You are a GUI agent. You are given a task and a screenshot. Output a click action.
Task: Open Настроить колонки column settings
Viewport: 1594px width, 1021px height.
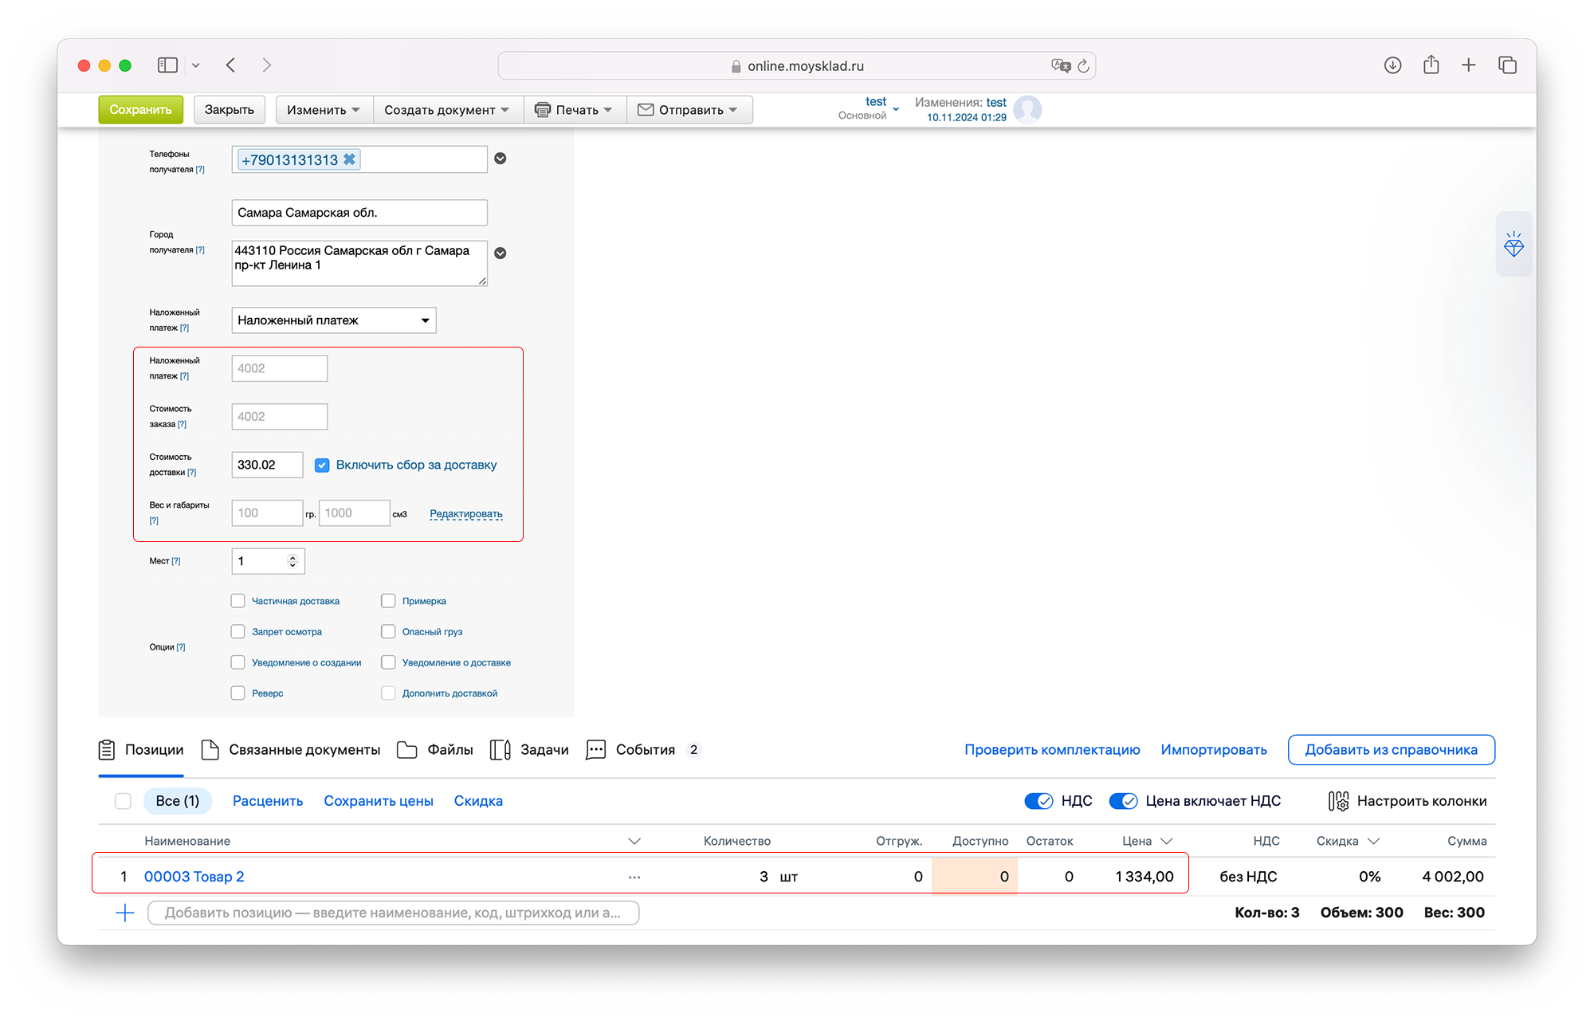pos(1408,801)
